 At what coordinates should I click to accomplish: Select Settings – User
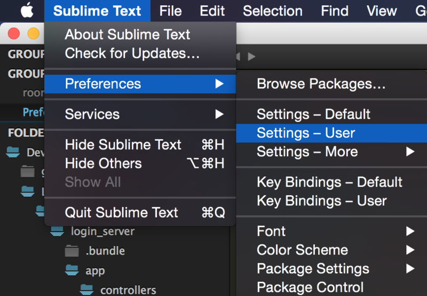pyautogui.click(x=306, y=133)
